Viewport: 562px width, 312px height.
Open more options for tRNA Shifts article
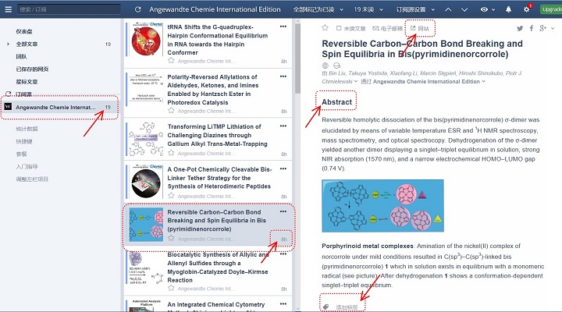coord(283,27)
